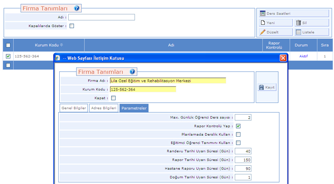Screen dimensions: 334x184
Task: Enable Eğitimci Öğrenci Tanımını Kullan checkbox
Action: (x=238, y=142)
